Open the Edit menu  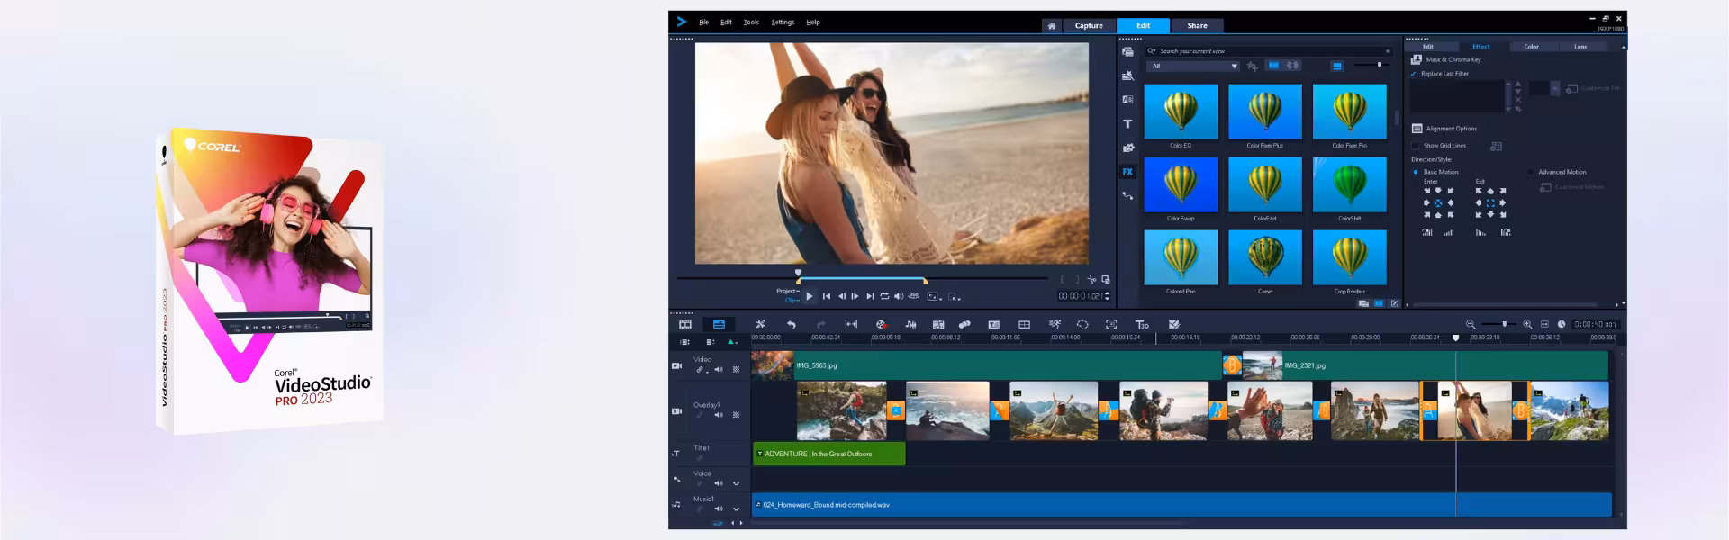[726, 22]
